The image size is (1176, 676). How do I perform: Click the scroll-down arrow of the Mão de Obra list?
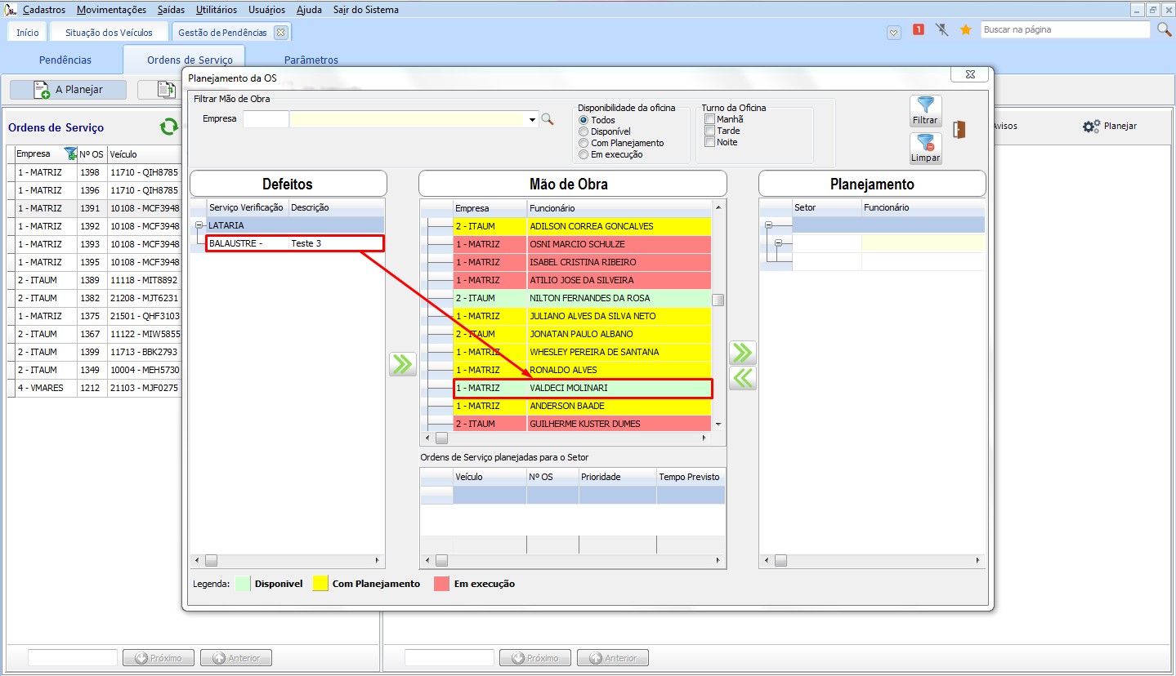[x=718, y=425]
